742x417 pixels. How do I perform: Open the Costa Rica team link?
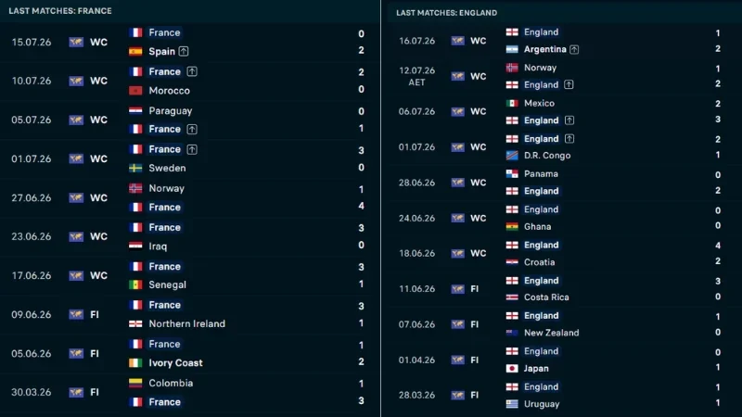coord(546,297)
